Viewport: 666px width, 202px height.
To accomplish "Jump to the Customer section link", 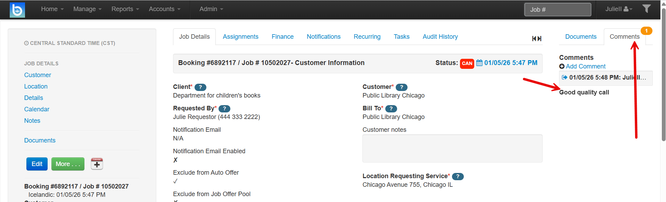I will (x=38, y=75).
